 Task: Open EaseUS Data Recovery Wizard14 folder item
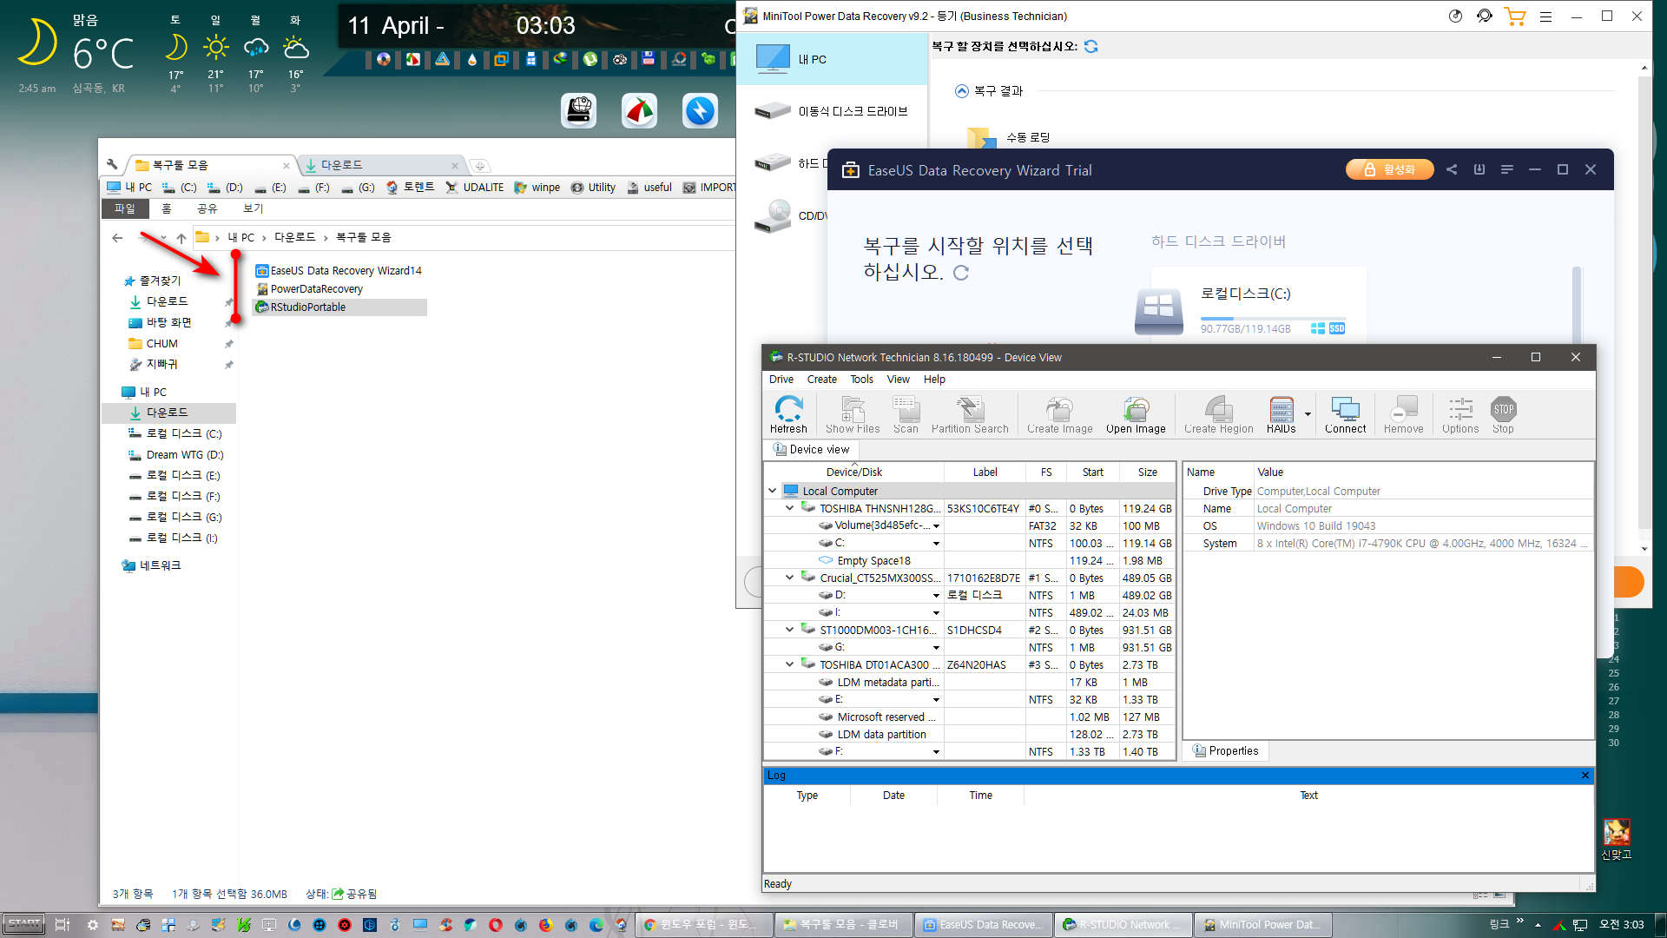point(339,270)
